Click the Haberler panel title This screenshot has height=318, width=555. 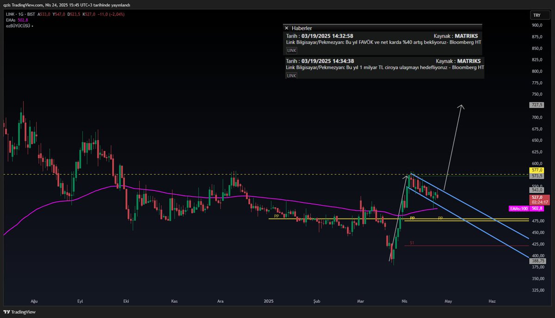point(302,28)
